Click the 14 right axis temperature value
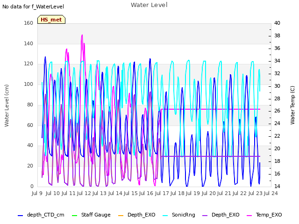This screenshot has width=299, height=224. coord(277,186)
